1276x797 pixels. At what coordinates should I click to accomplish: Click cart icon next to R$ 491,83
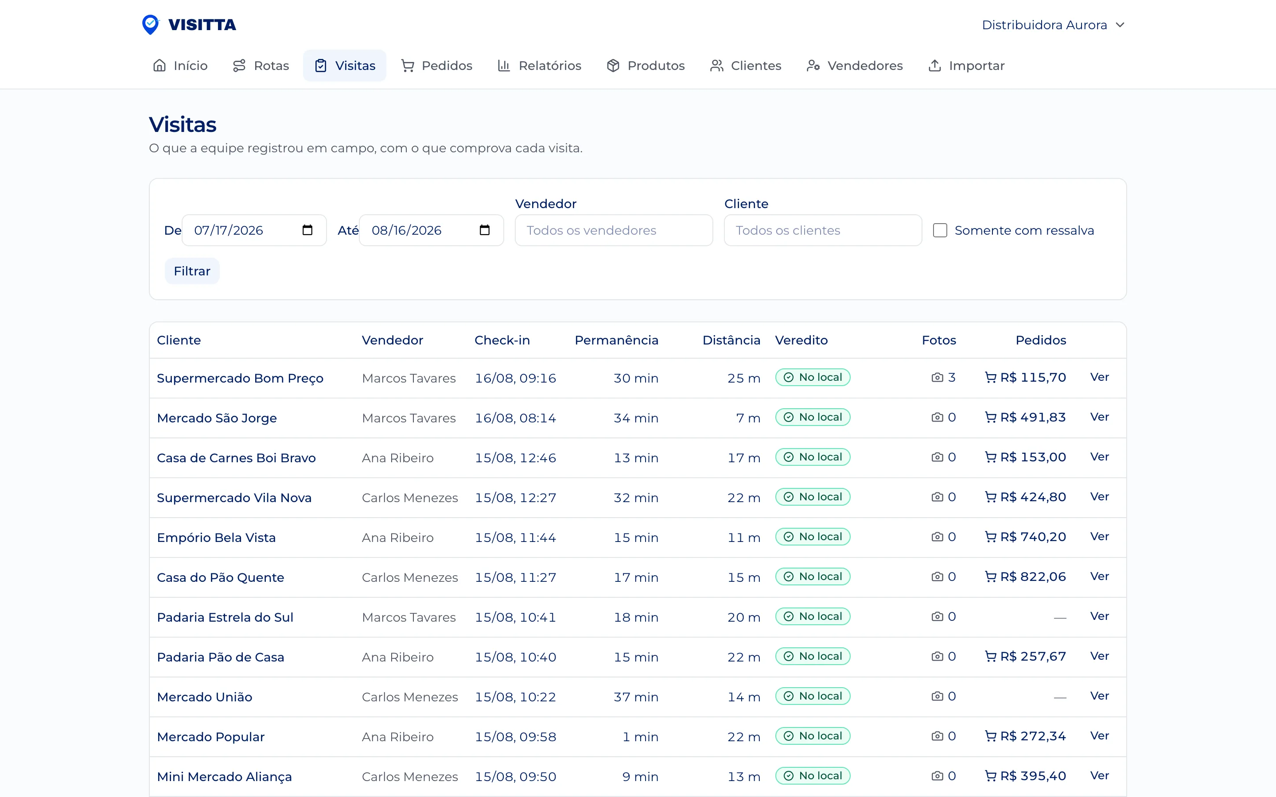tap(991, 418)
